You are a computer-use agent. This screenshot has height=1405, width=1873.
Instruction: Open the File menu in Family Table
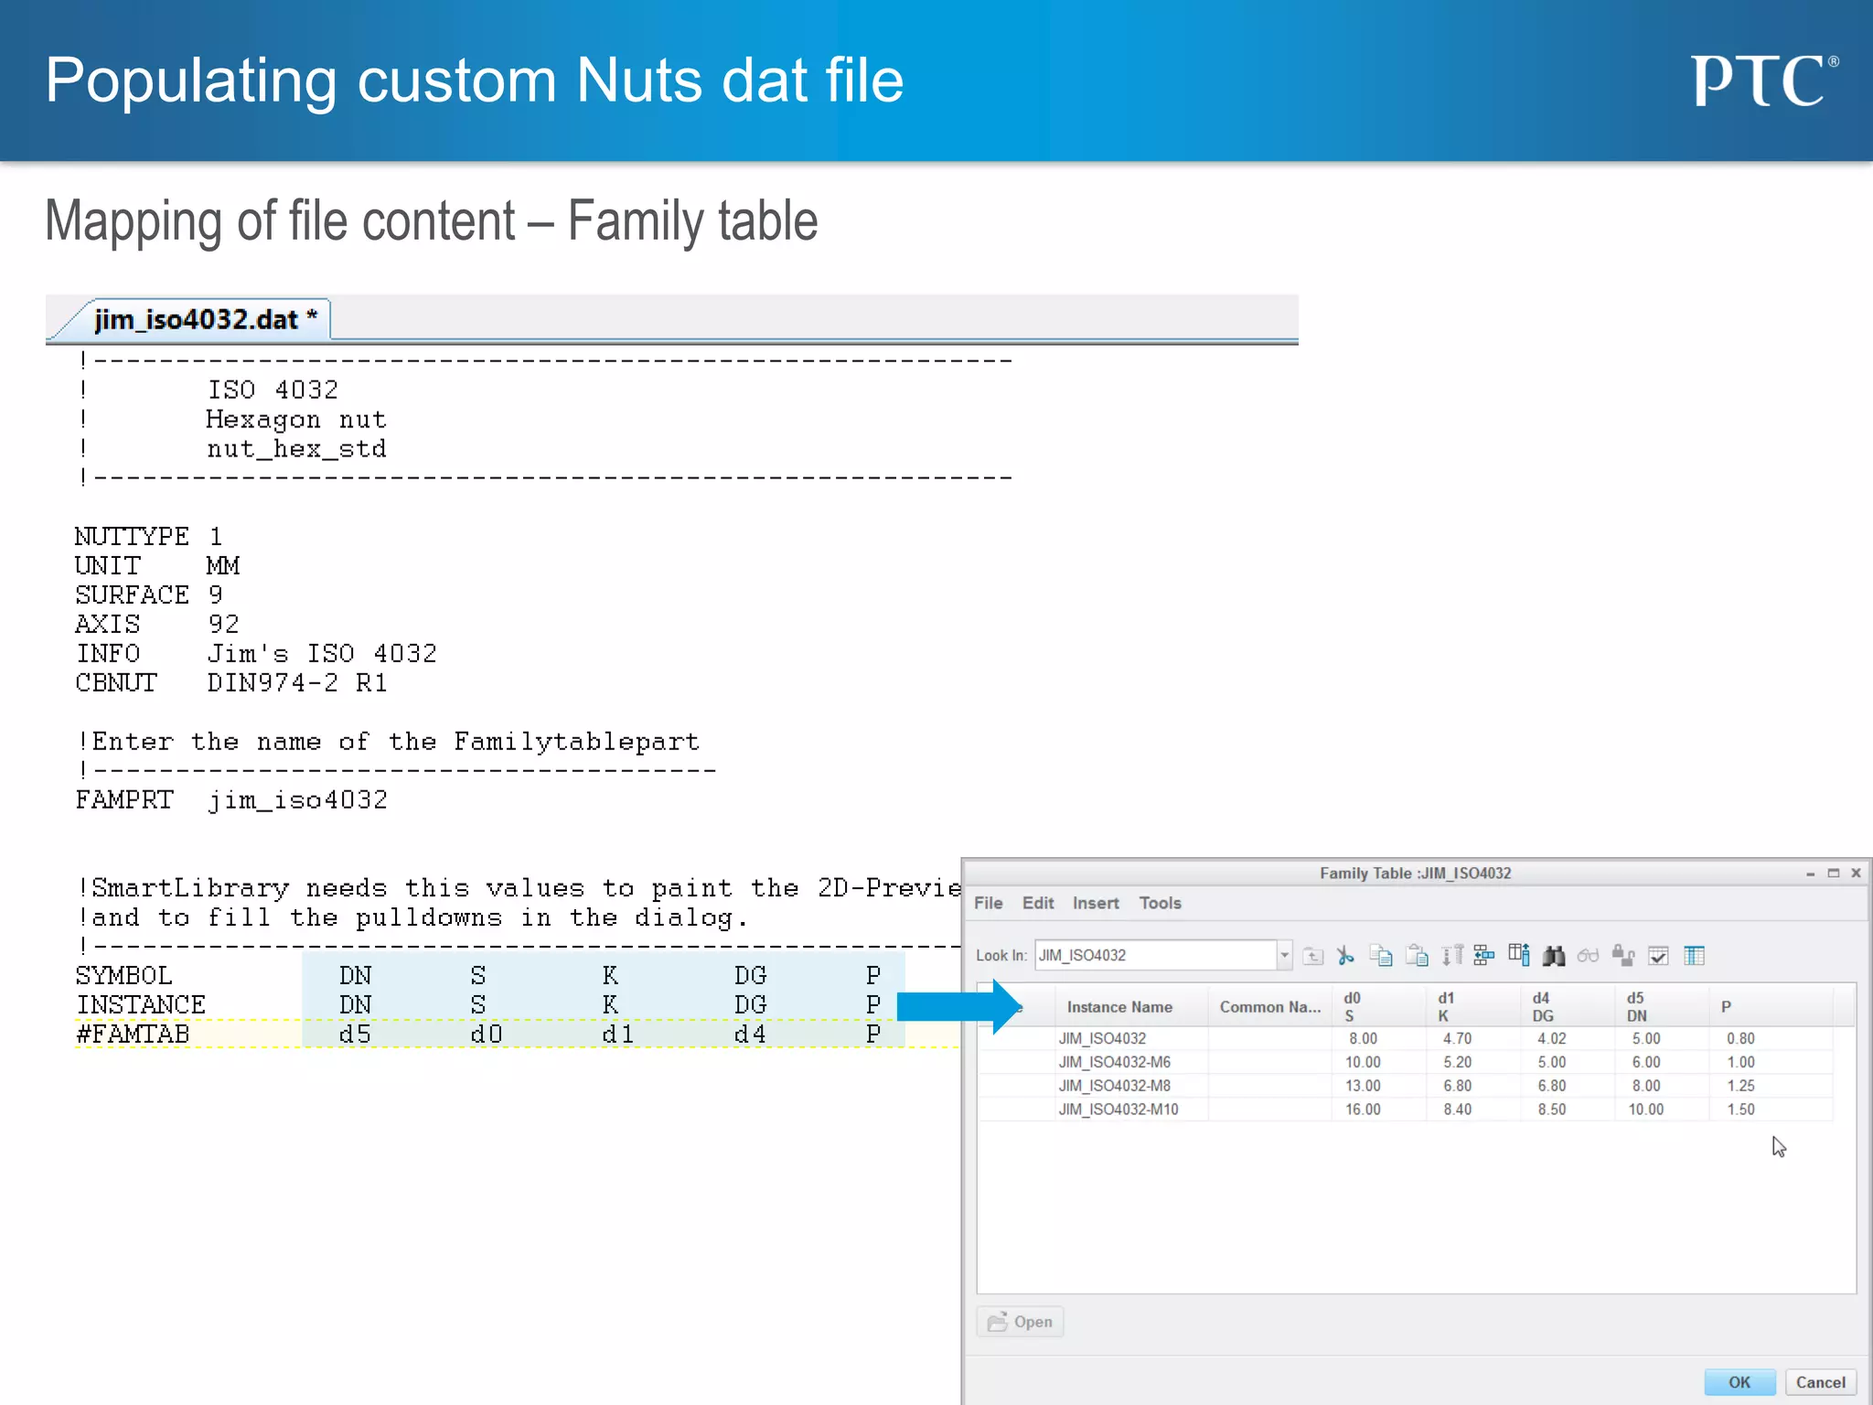[988, 903]
